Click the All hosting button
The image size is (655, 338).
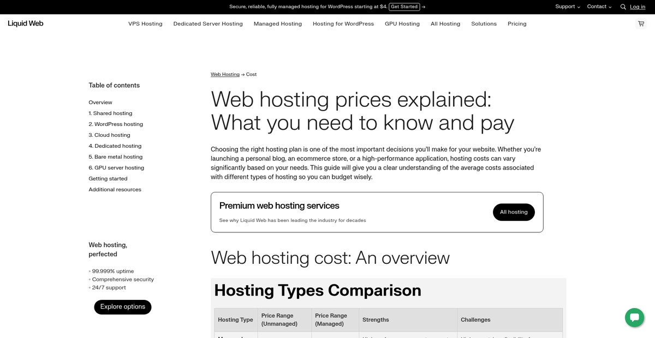tap(514, 212)
